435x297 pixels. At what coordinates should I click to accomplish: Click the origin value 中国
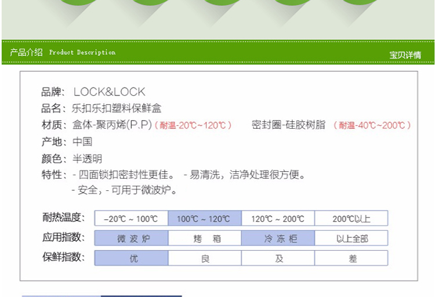tap(82, 142)
